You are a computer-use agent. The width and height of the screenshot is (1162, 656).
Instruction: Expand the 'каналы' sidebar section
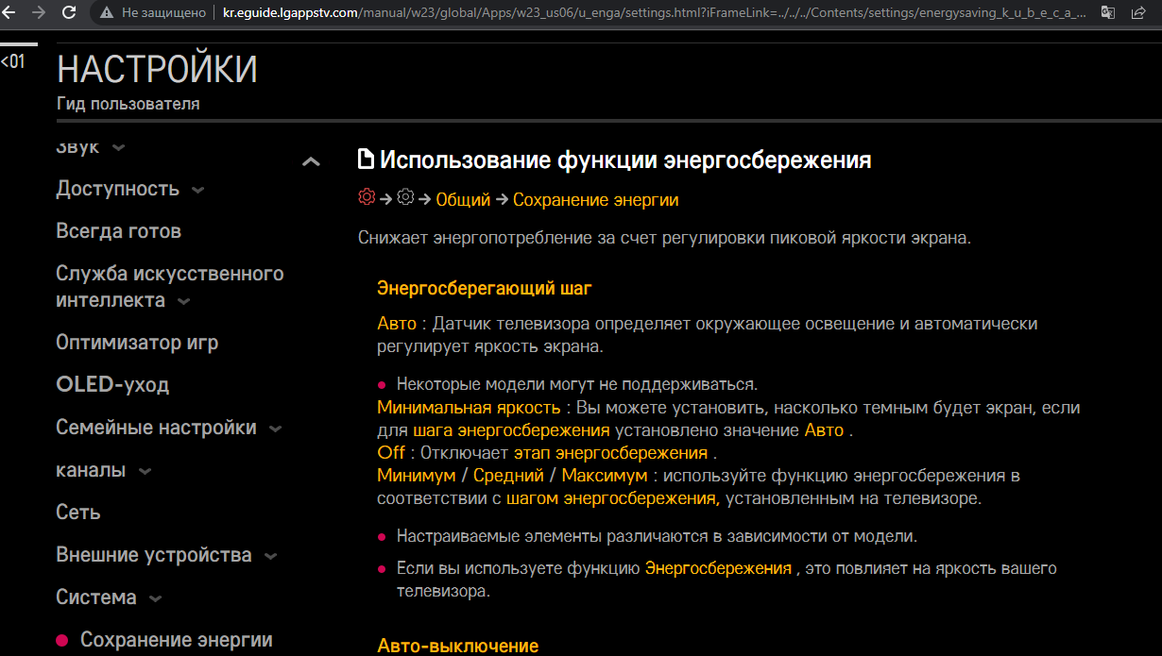145,471
